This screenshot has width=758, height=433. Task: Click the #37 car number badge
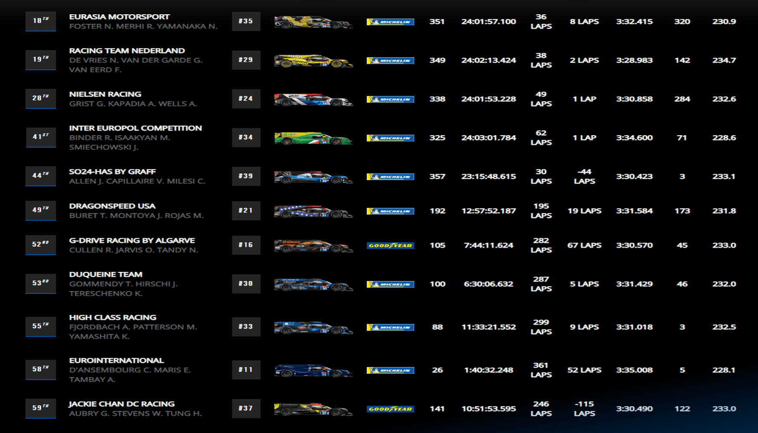point(246,408)
